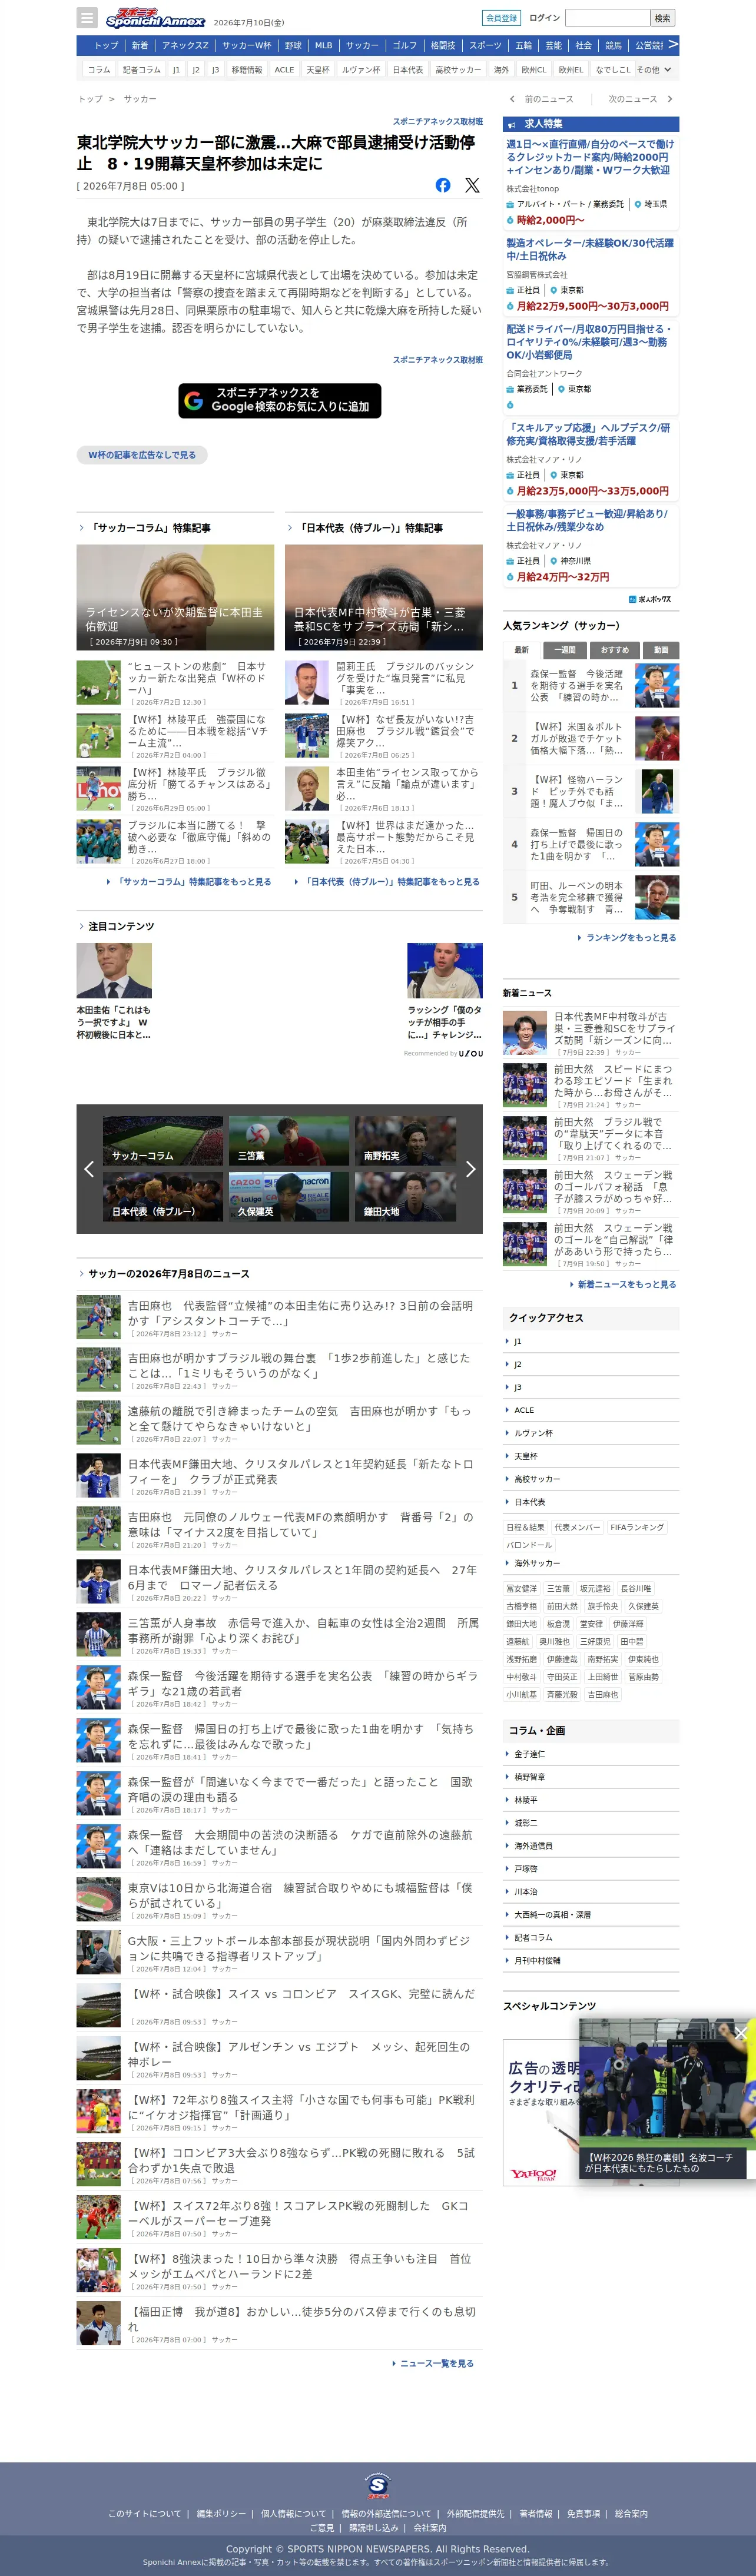Image resolution: width=756 pixels, height=2576 pixels.
Task: Open サッカー breadcrumb link
Action: [140, 99]
